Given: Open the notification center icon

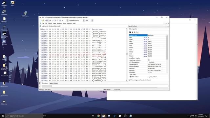Looking at the screenshot, I should pos(206,116).
